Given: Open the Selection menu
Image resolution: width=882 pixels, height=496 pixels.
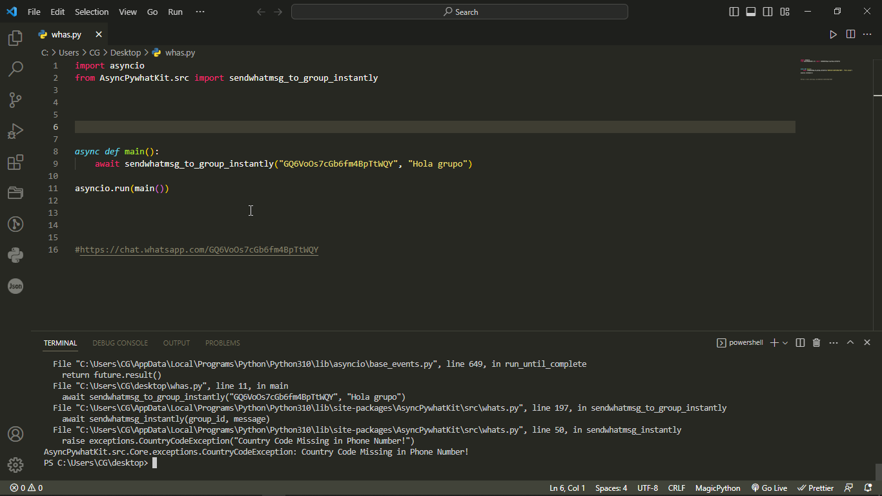Looking at the screenshot, I should click(x=92, y=12).
